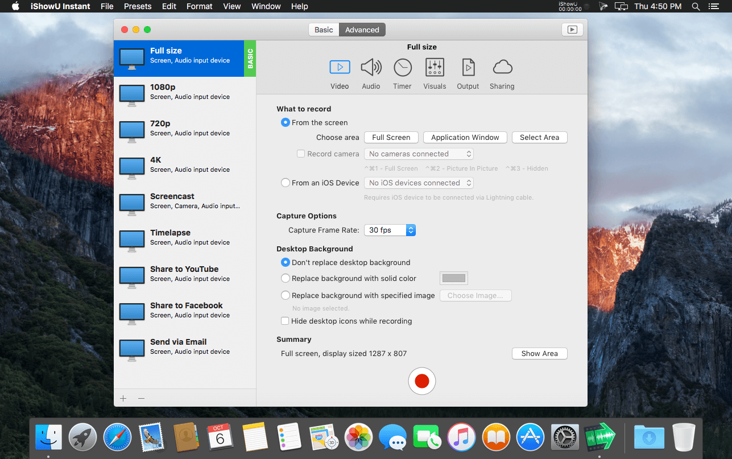Open the Audio settings icon
The height and width of the screenshot is (459, 732).
pos(371,68)
